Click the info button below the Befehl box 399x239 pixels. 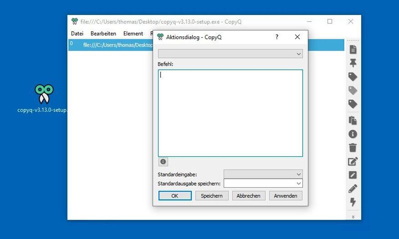163,161
